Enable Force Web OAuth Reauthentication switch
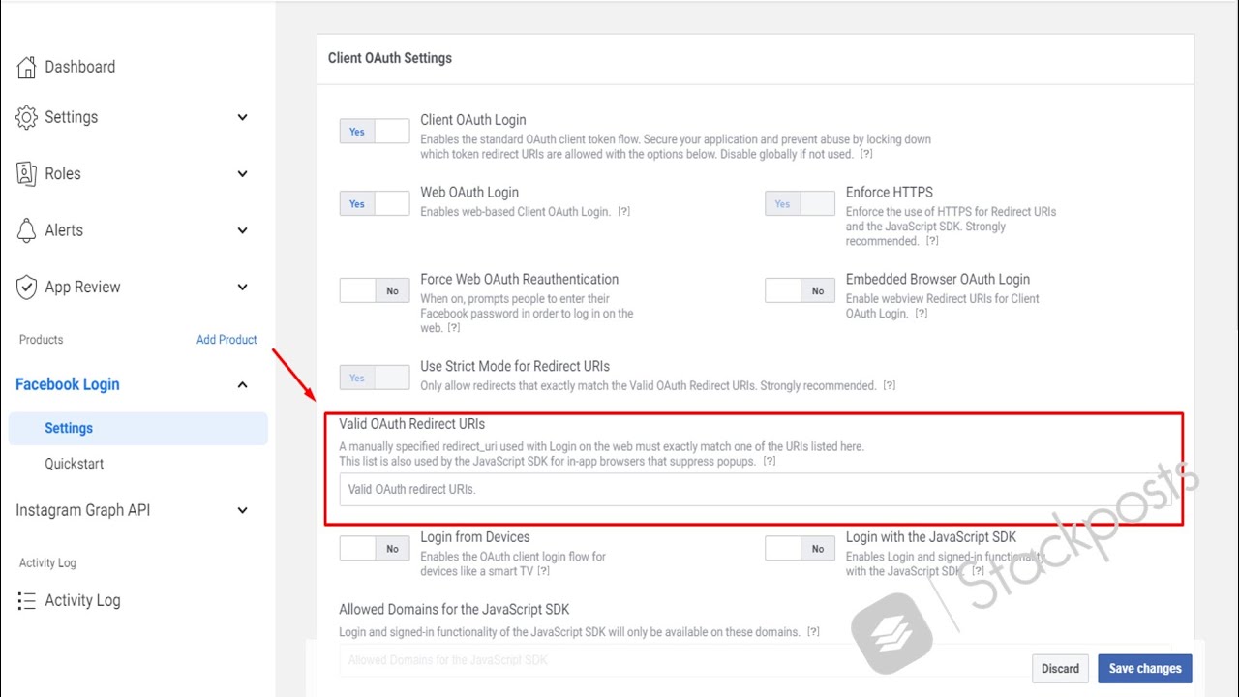1239x697 pixels. point(375,290)
